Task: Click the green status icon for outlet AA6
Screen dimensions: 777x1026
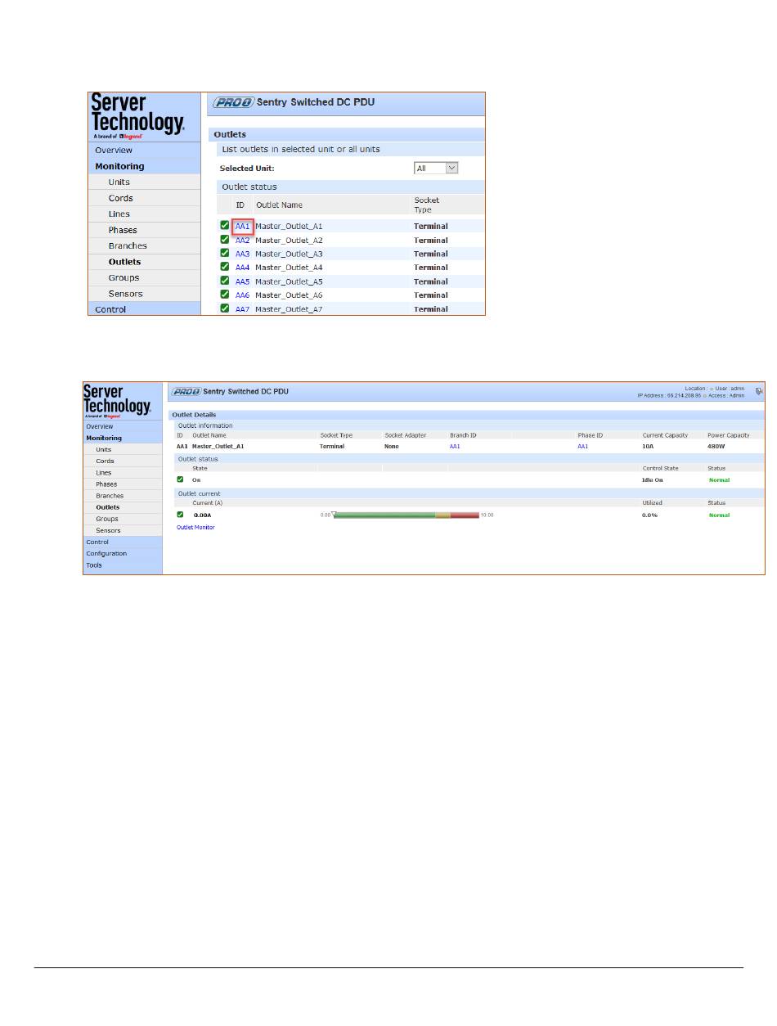Action: (x=225, y=295)
